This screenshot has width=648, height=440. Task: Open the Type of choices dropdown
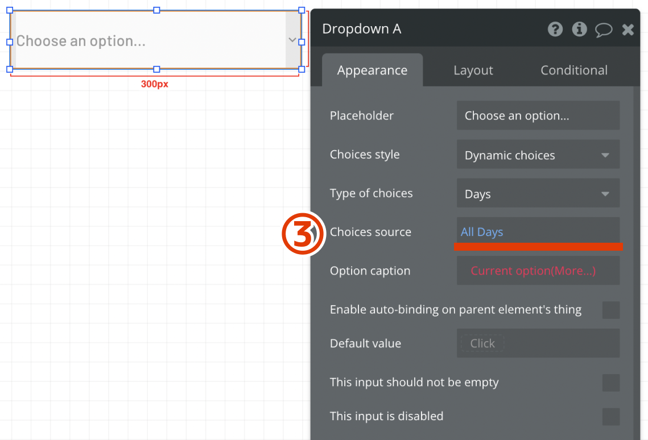pos(538,194)
